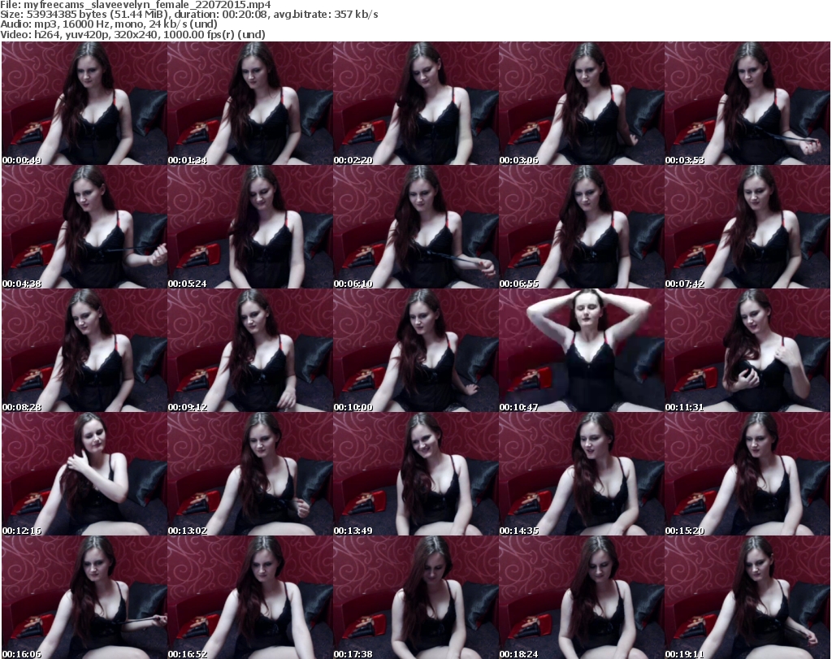
Task: Open the thumbnail frame stamped 00:13:49
Action: pyautogui.click(x=416, y=475)
